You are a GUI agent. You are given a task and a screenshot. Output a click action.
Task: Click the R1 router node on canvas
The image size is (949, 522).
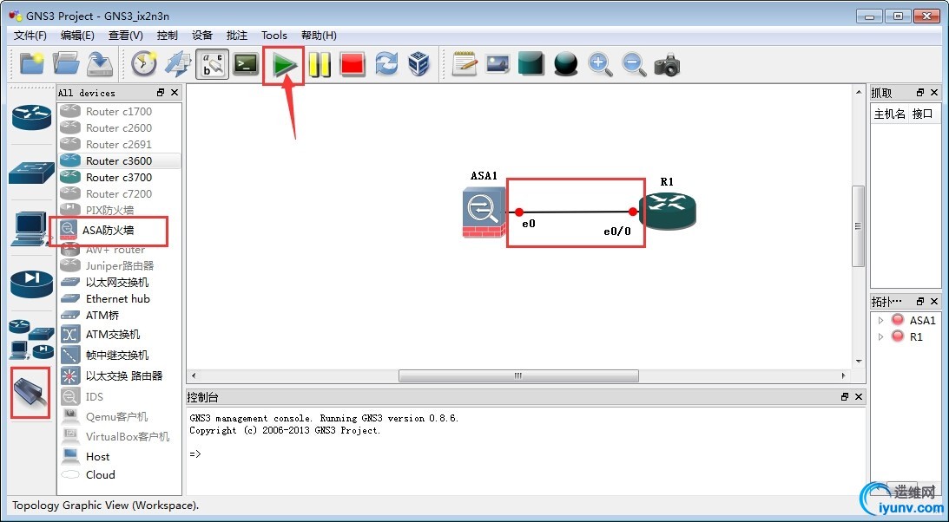669,210
